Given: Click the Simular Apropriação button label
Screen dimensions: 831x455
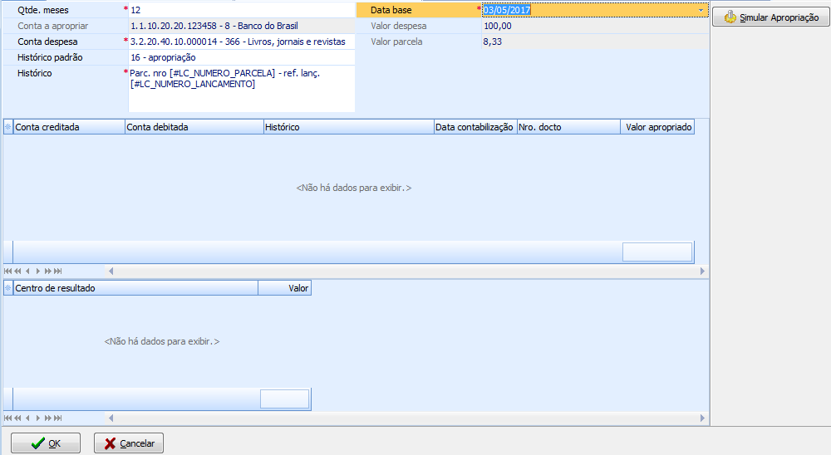Looking at the screenshot, I should (x=779, y=17).
